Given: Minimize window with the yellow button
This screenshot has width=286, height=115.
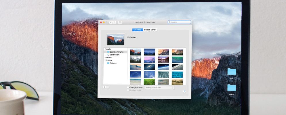Looking at the screenshot, I should coord(104,22).
